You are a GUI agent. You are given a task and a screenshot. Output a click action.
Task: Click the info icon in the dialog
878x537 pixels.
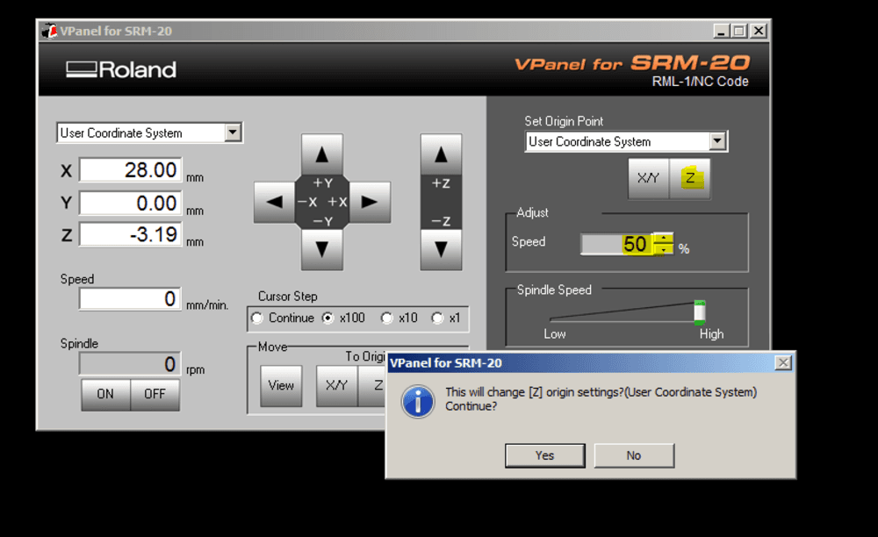(x=418, y=401)
